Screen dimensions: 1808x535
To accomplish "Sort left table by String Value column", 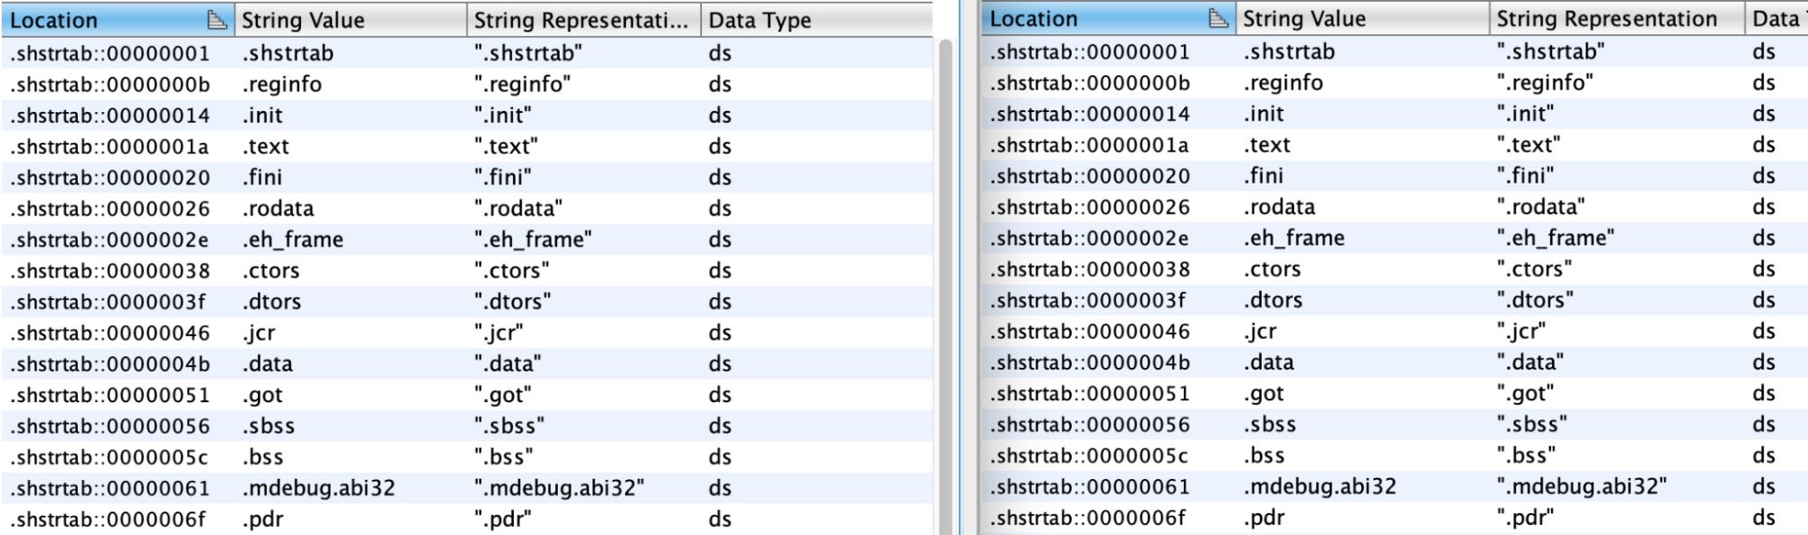I will tap(349, 20).
